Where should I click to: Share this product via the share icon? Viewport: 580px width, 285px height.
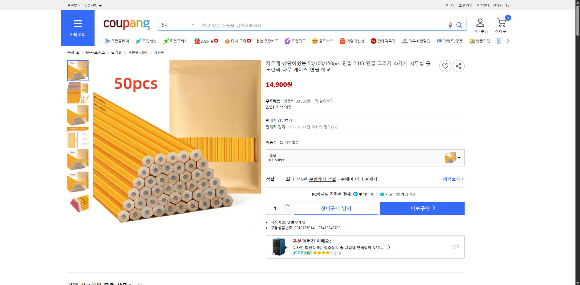(x=458, y=66)
